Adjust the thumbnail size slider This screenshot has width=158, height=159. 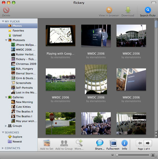133,155
